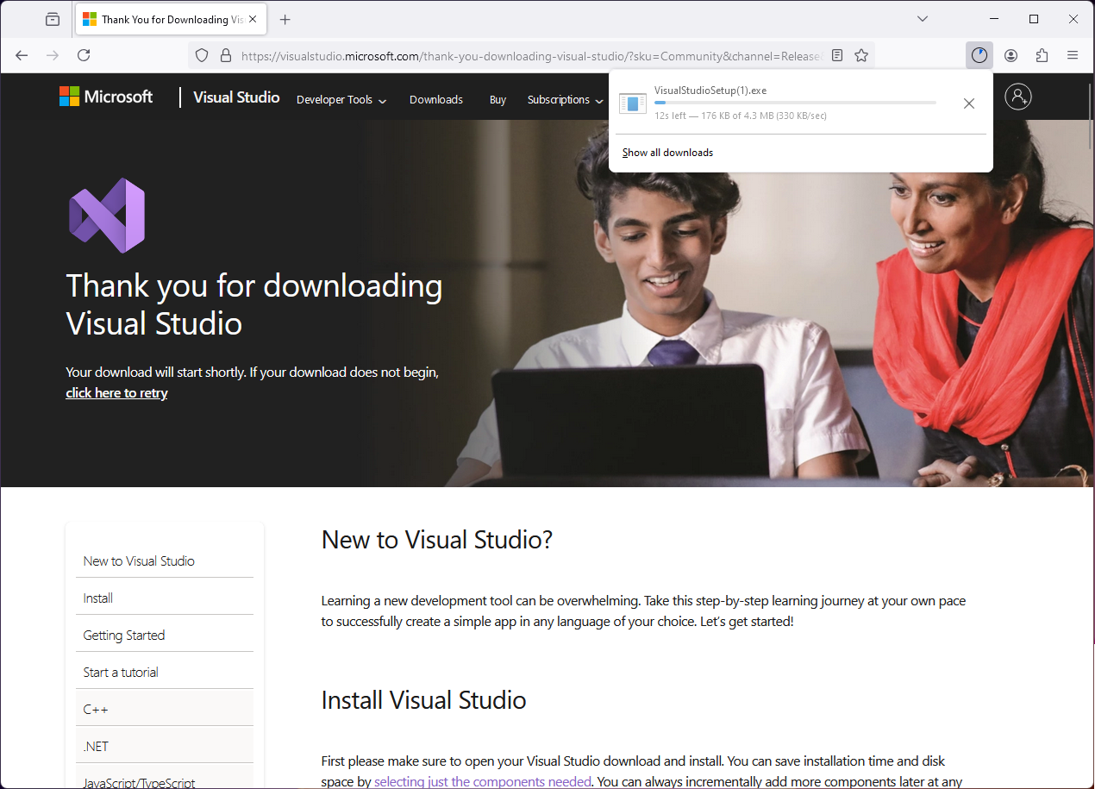The image size is (1095, 789).
Task: Click the 'click here to retry' link
Action: (116, 393)
